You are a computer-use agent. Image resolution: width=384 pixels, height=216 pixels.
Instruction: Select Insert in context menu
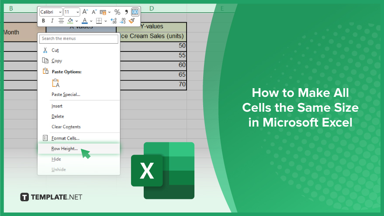[79, 106]
